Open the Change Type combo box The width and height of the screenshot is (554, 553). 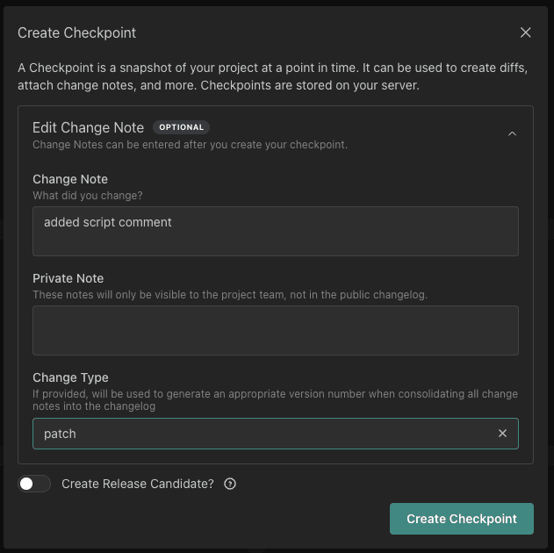pos(263,434)
